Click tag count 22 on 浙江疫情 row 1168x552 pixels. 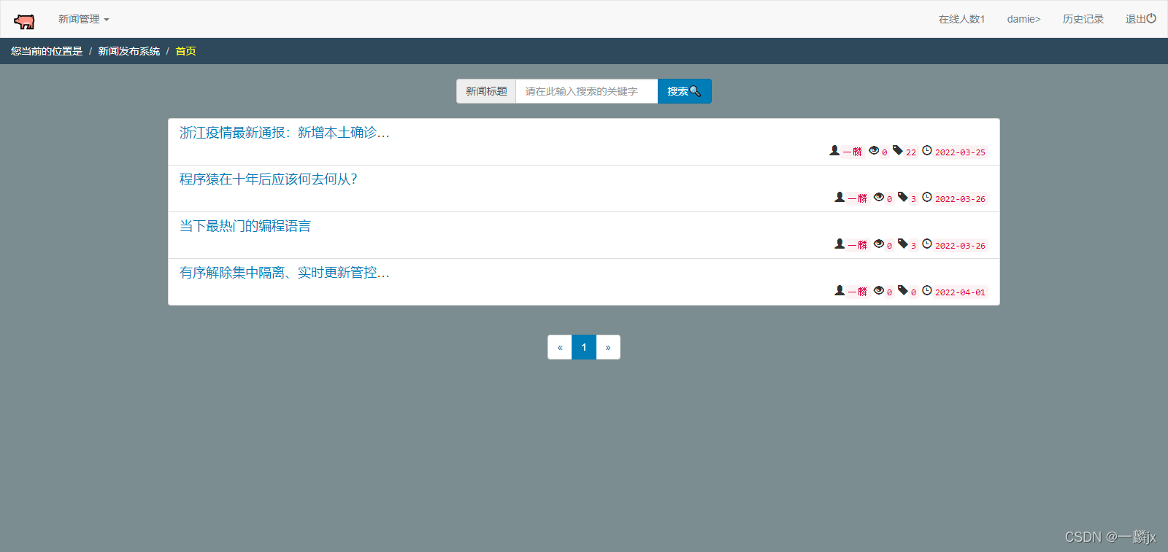(911, 152)
